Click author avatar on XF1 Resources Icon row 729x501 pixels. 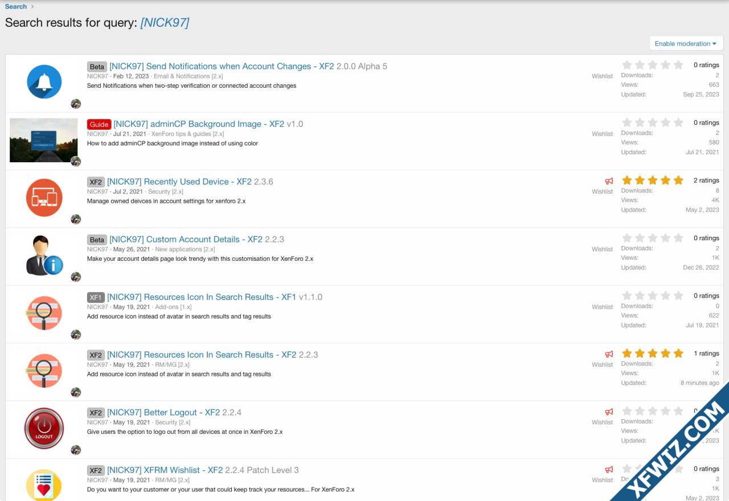76,334
